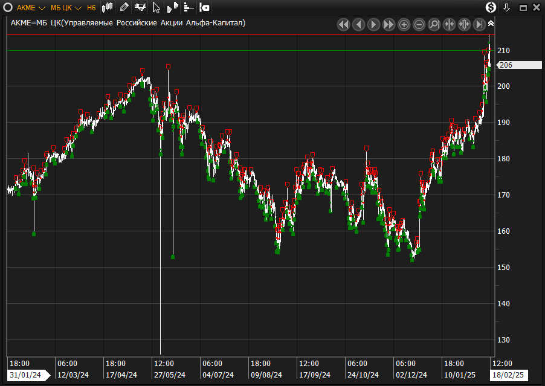Maximize the chart window

tap(523, 8)
